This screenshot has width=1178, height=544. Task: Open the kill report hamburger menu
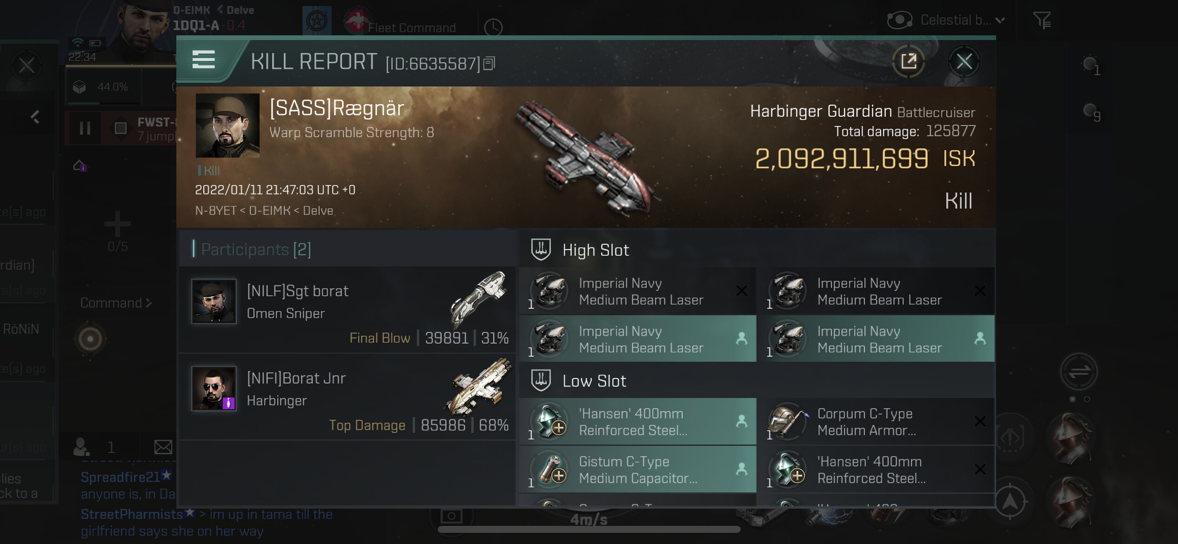coord(203,60)
